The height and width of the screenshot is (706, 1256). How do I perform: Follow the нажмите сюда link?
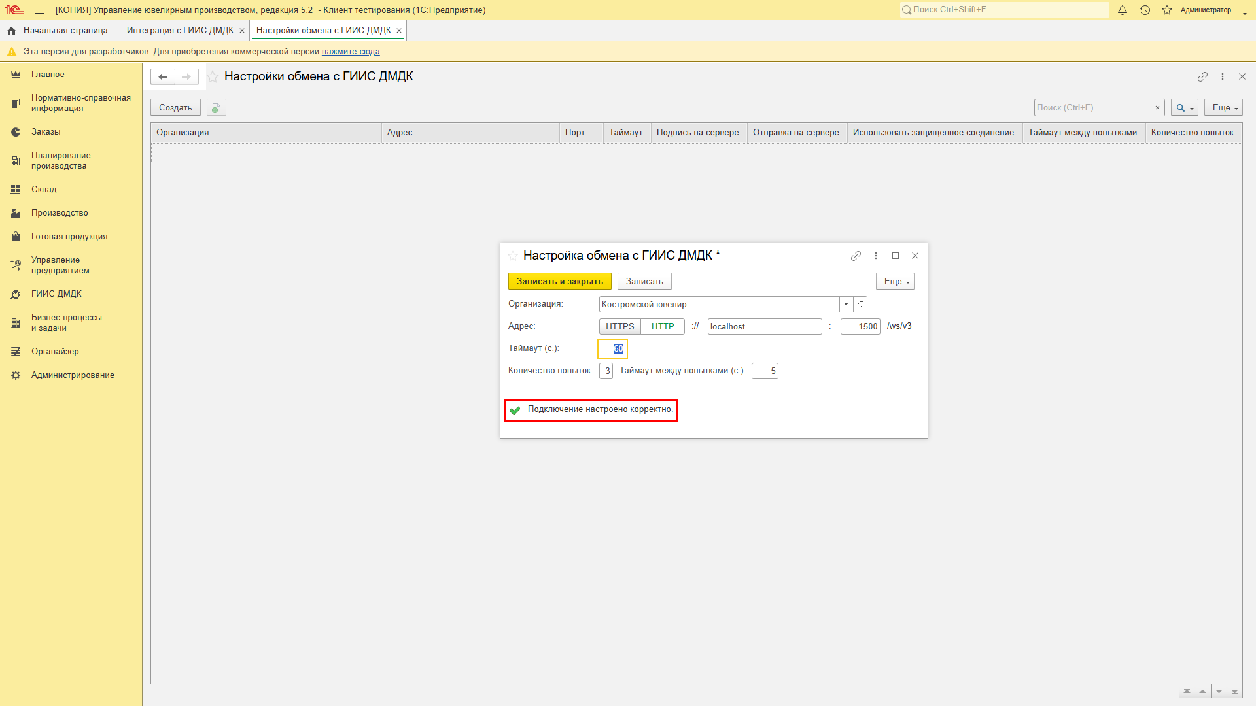351,52
